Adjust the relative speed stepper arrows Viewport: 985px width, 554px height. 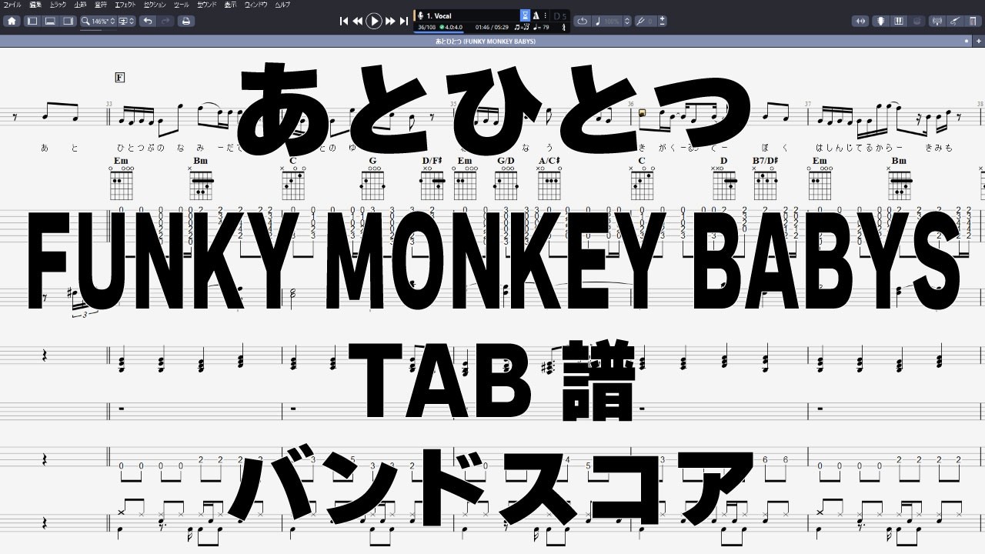pos(627,21)
